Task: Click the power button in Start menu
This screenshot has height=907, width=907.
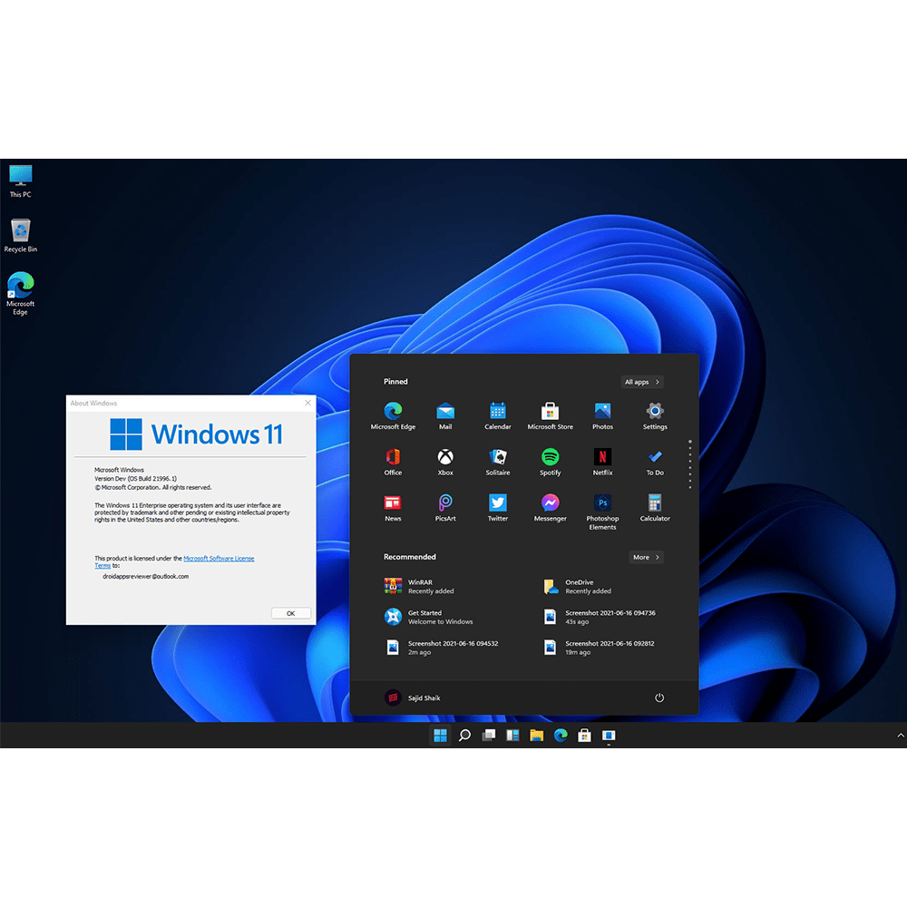Action: (658, 697)
